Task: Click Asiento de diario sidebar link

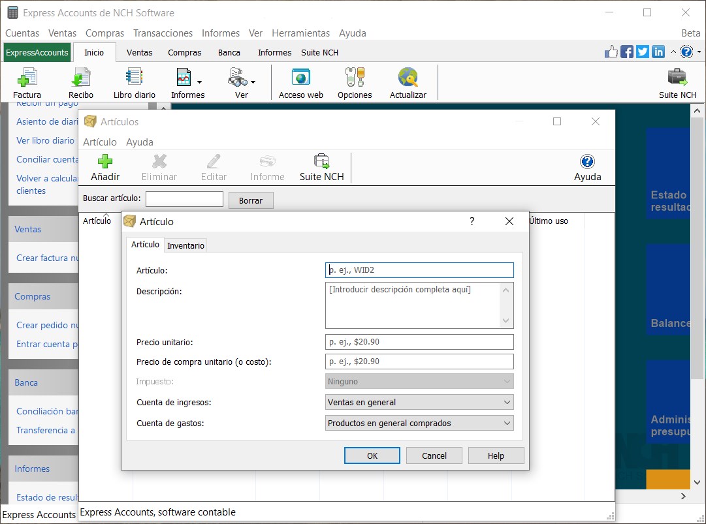Action: point(47,121)
